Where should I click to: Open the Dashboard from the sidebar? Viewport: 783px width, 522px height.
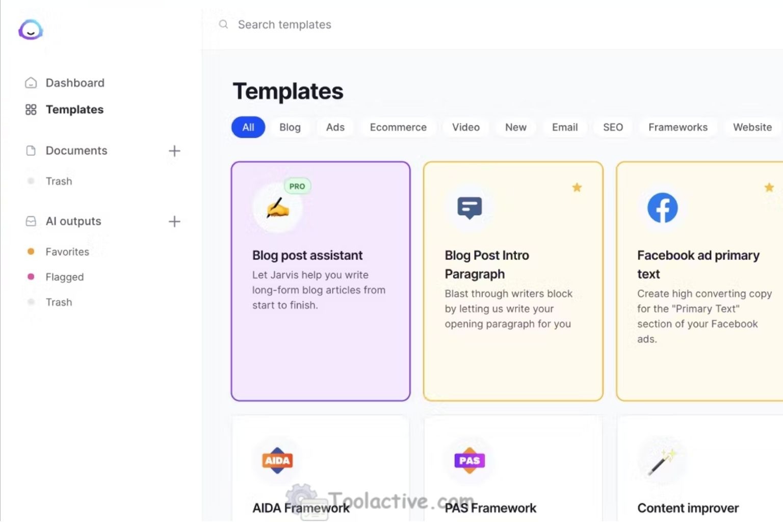point(75,83)
